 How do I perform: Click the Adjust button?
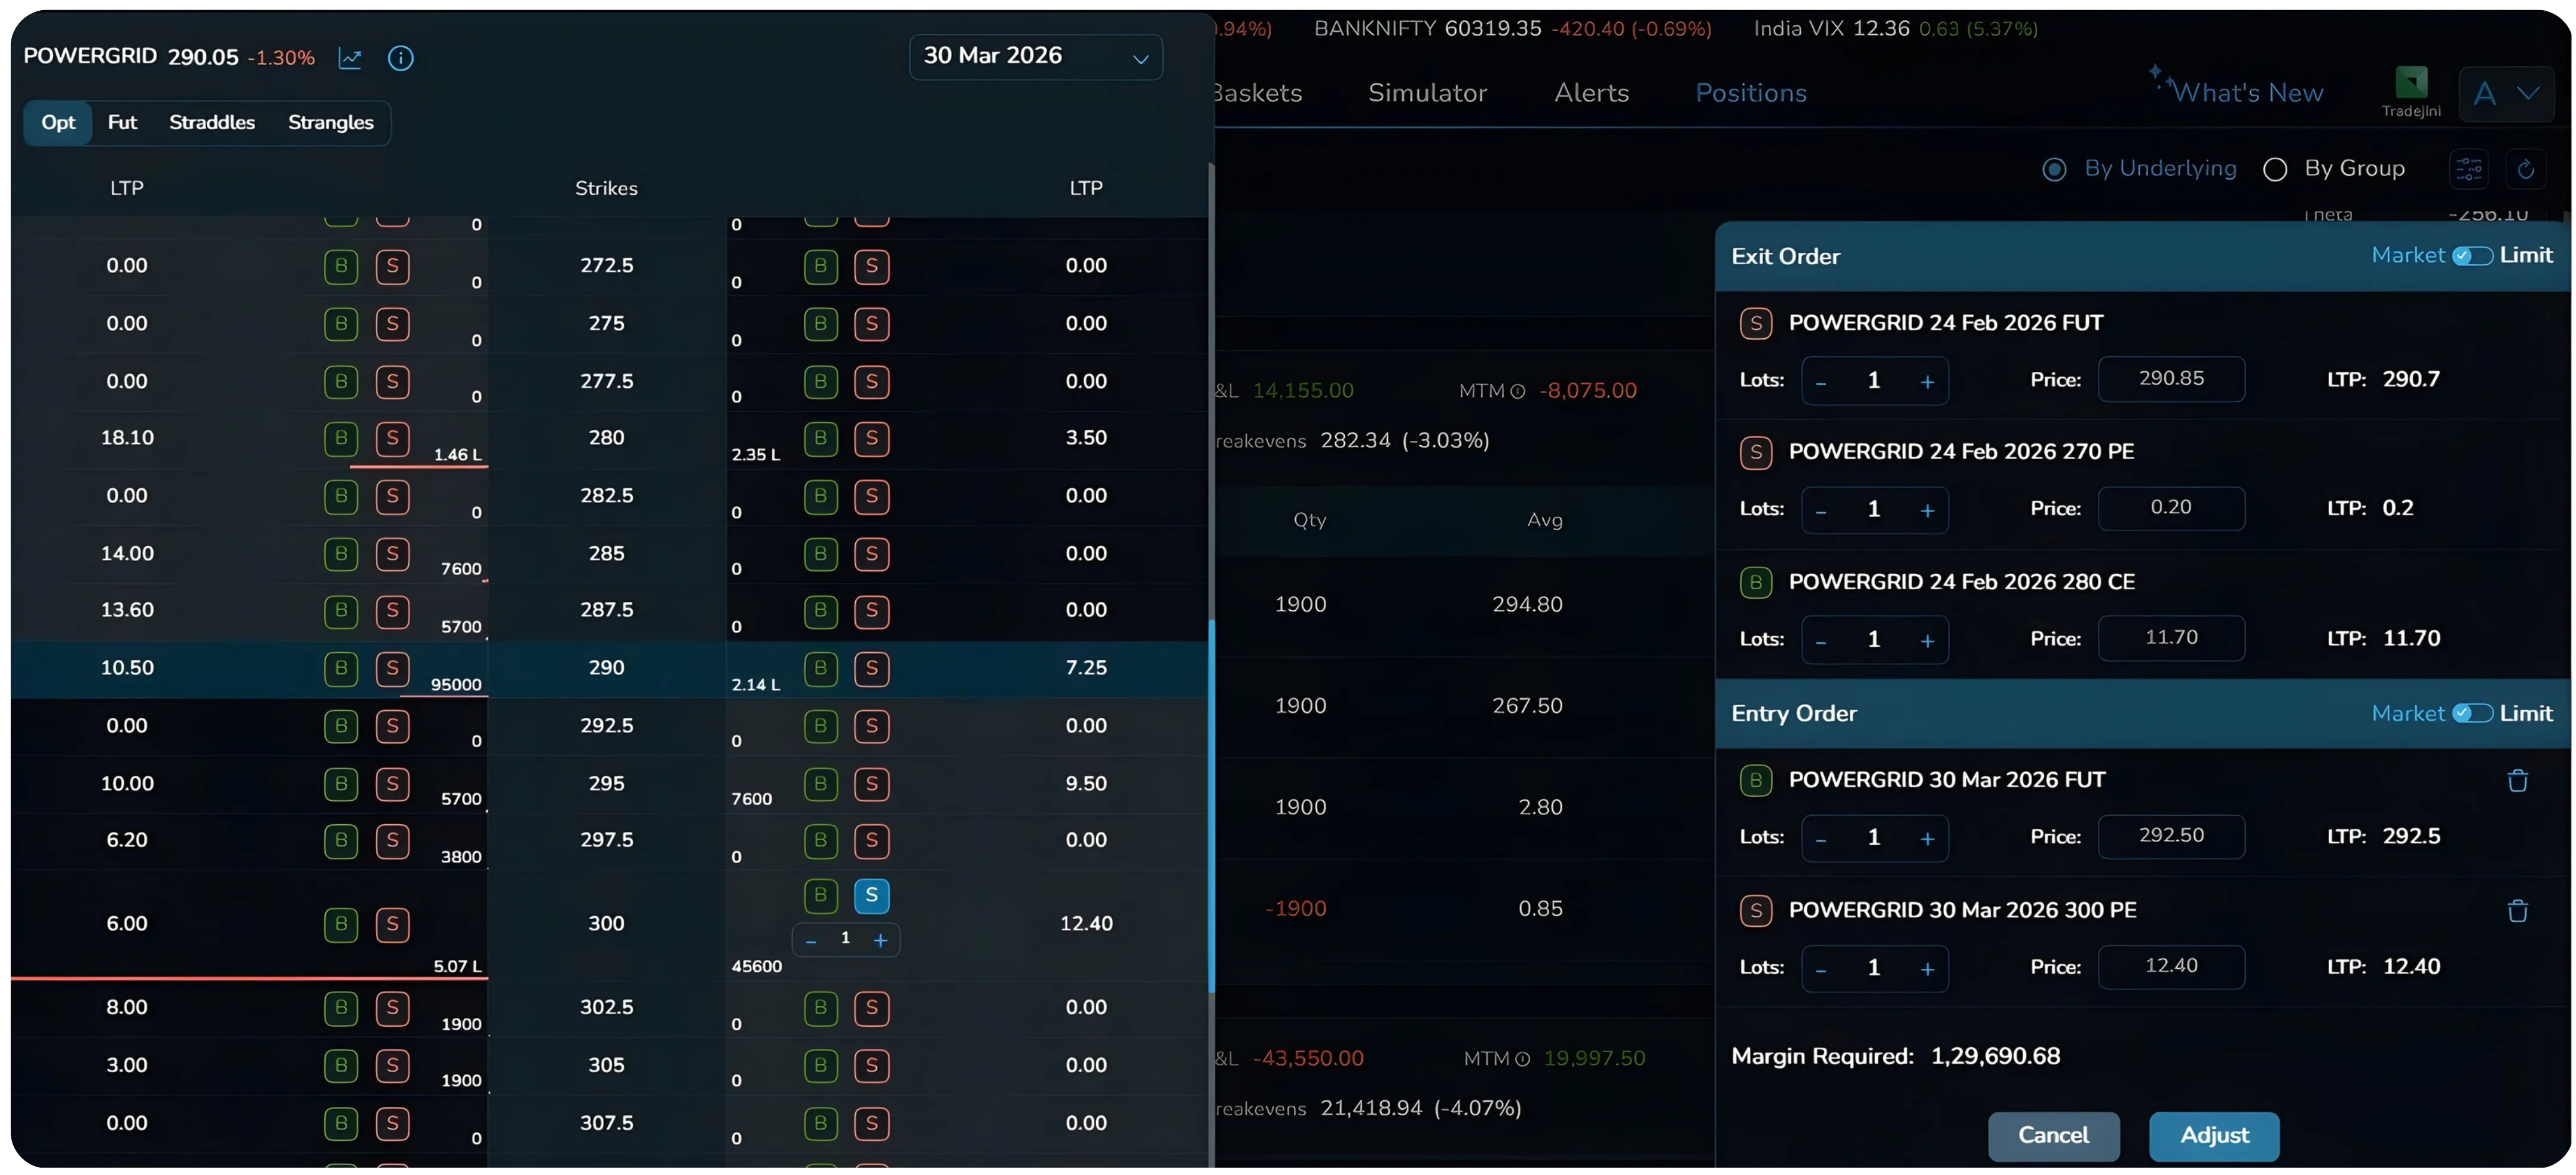2214,1136
